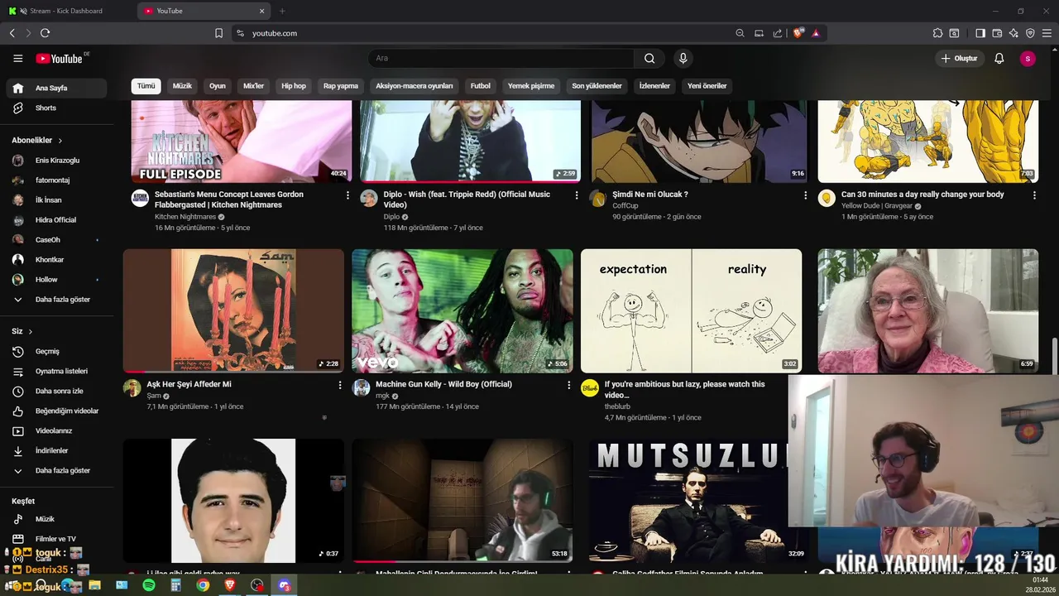Open options for Machine Gun Kelly video
The image size is (1059, 596).
568,385
